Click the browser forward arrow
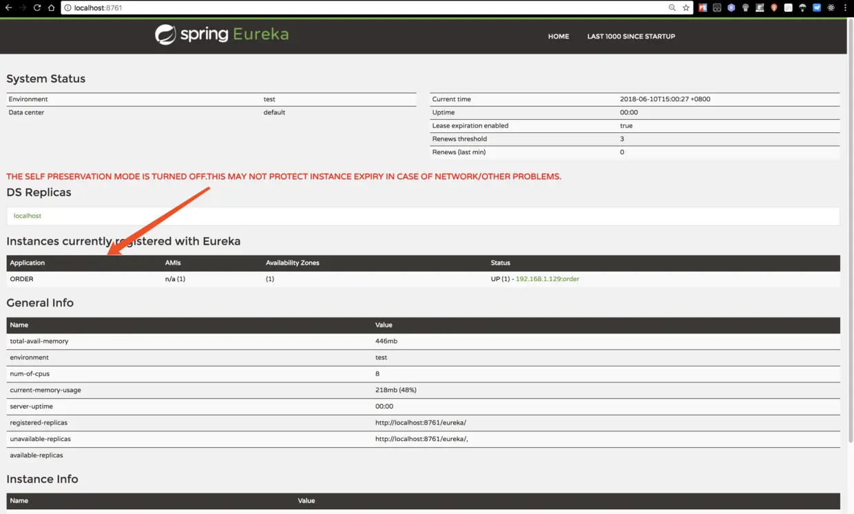The image size is (854, 514). pyautogui.click(x=23, y=8)
